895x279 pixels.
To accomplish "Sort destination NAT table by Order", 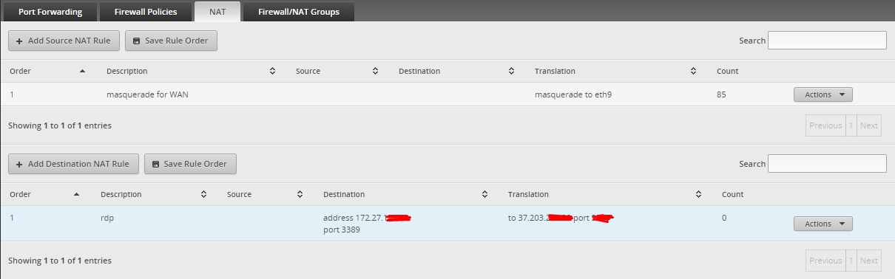I will click(x=44, y=194).
